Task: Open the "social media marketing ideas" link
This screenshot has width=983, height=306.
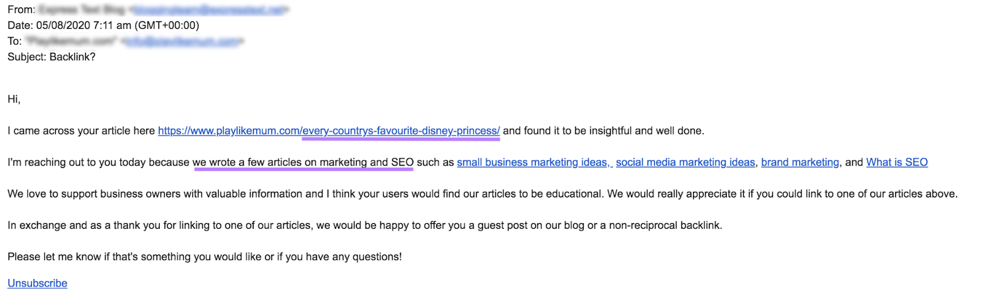Action: point(685,163)
